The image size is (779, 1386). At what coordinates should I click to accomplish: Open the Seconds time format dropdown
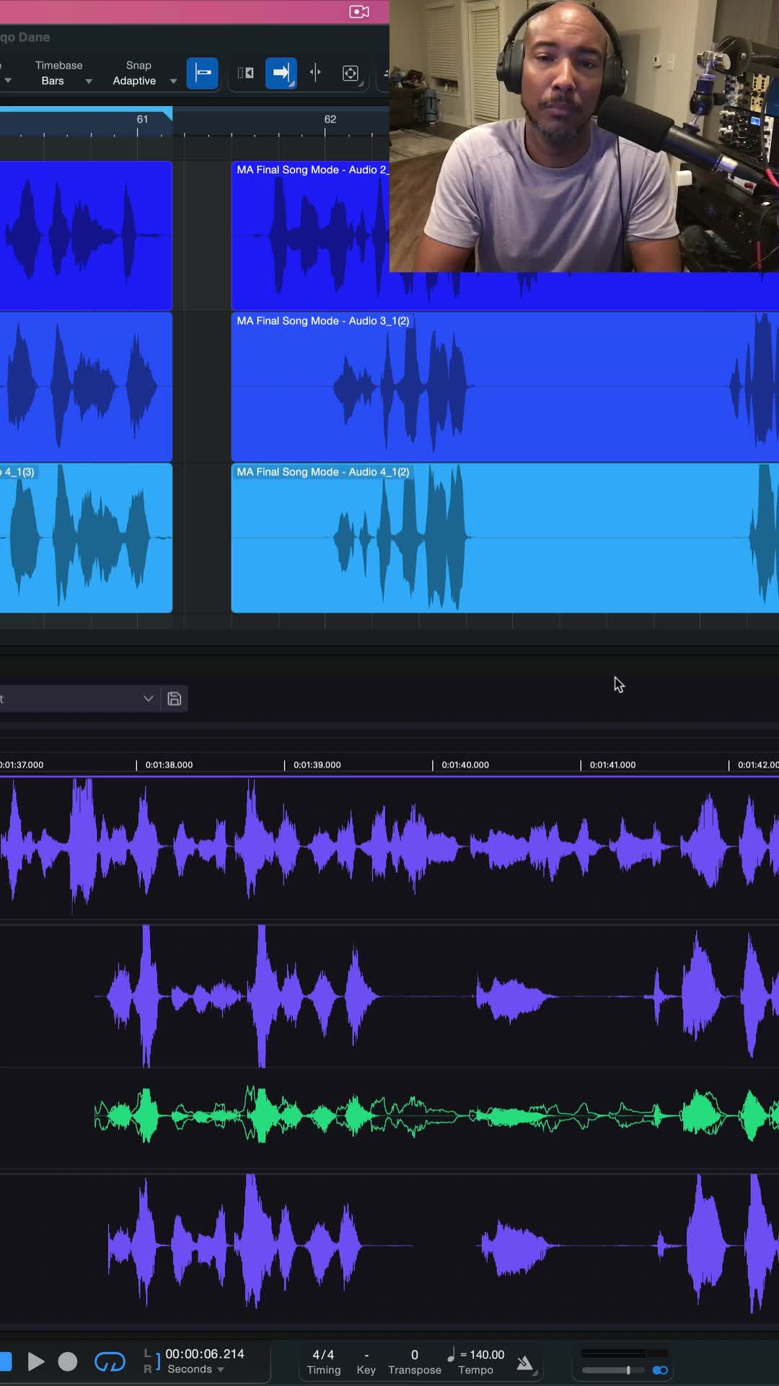[x=195, y=1369]
